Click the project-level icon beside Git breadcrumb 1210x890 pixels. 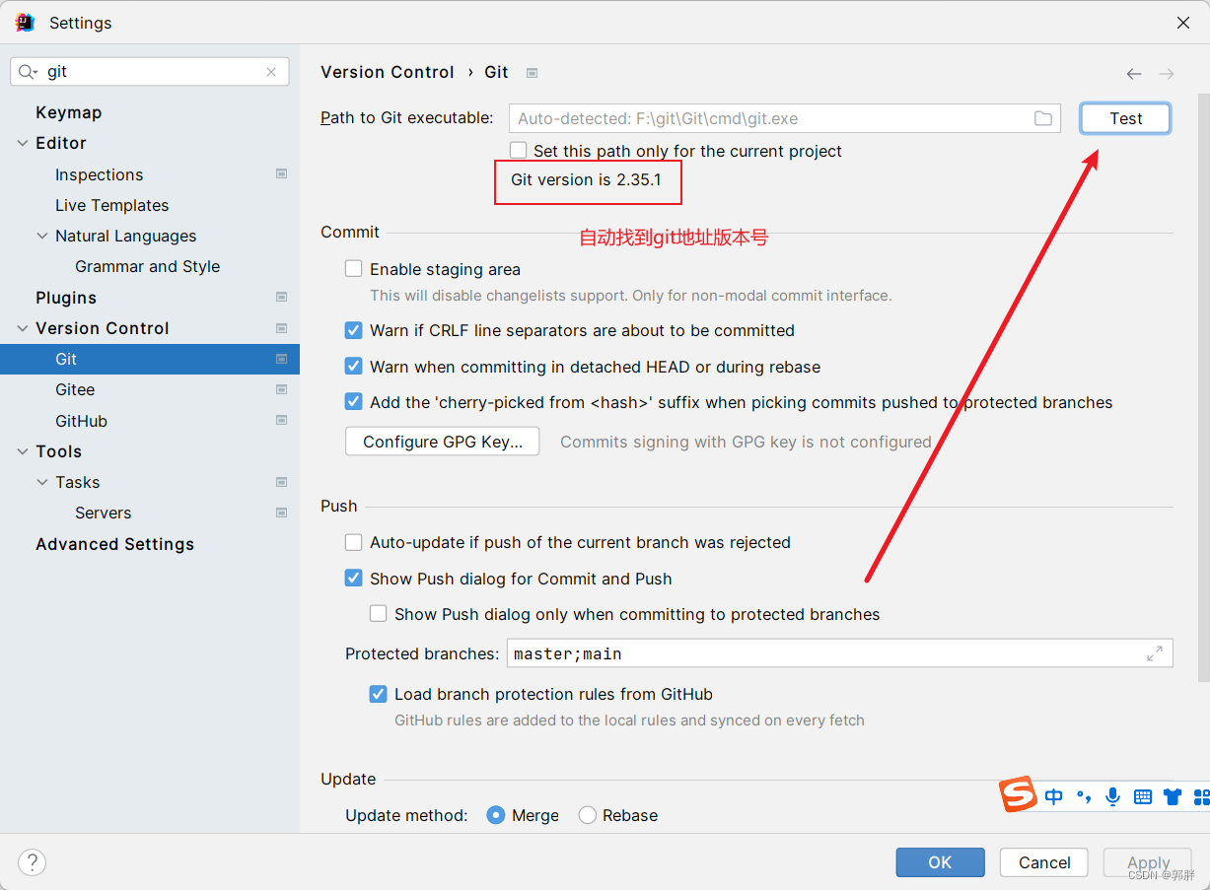pyautogui.click(x=533, y=73)
